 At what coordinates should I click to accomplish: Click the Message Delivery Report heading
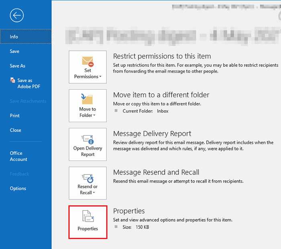152,134
